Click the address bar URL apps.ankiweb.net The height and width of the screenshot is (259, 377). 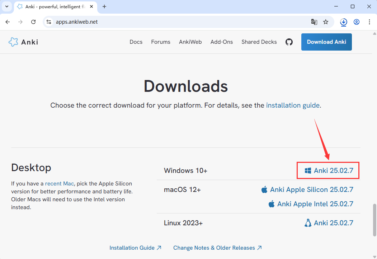(77, 22)
